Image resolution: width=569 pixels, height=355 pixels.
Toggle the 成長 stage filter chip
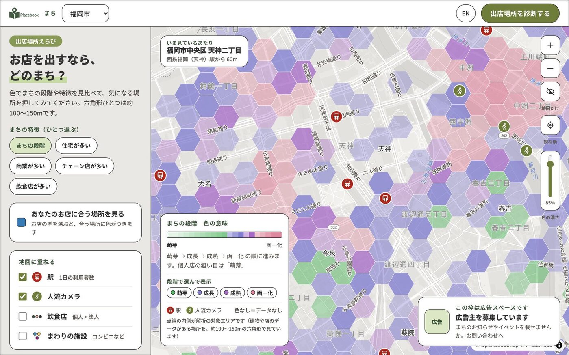pos(205,293)
